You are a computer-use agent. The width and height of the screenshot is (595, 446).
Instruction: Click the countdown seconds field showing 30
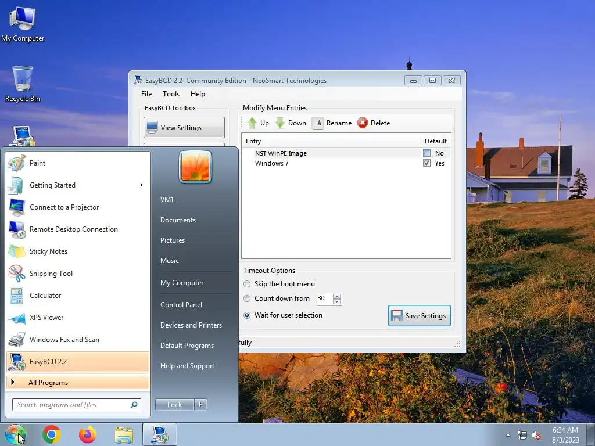coord(324,298)
